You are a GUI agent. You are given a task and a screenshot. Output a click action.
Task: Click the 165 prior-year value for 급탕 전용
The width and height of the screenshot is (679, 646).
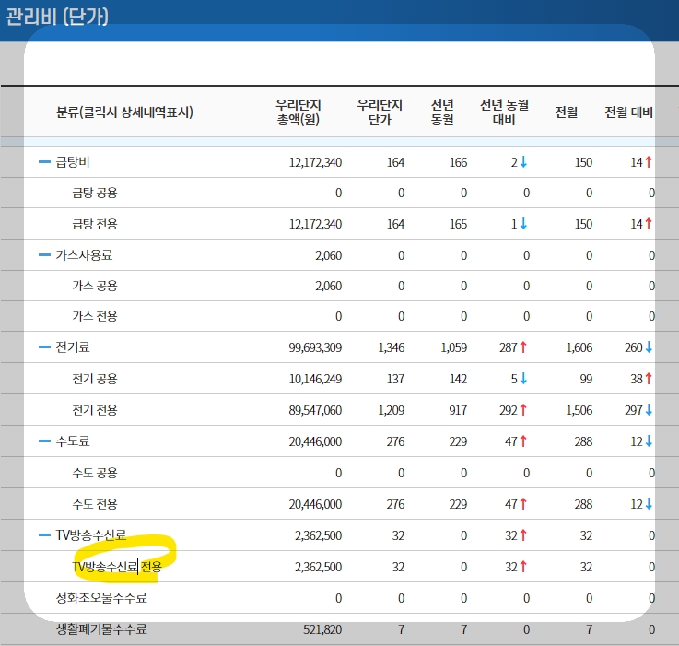click(x=458, y=224)
